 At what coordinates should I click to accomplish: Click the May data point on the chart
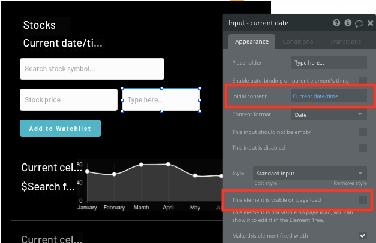point(195,176)
